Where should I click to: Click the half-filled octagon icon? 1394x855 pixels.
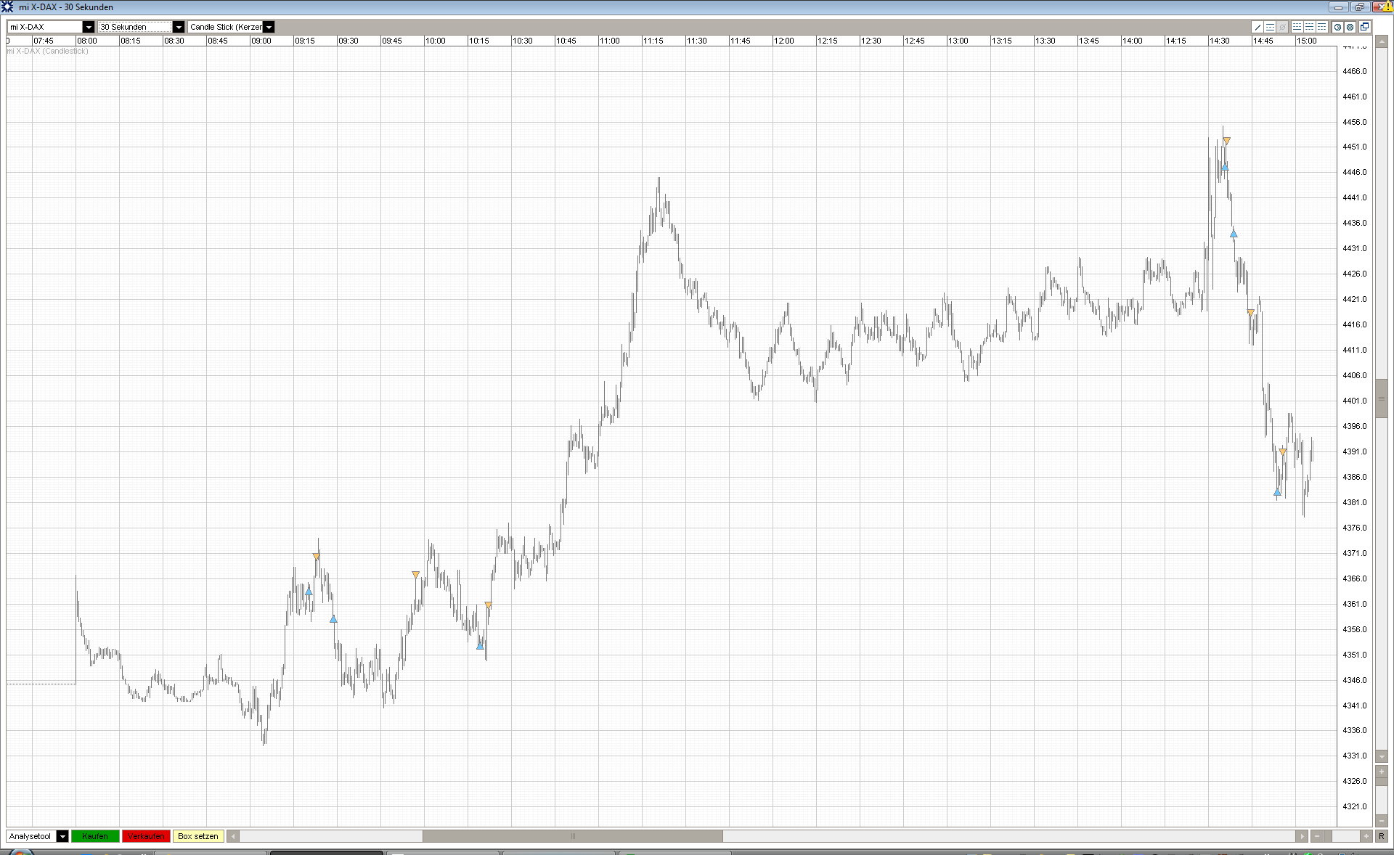[x=1337, y=27]
